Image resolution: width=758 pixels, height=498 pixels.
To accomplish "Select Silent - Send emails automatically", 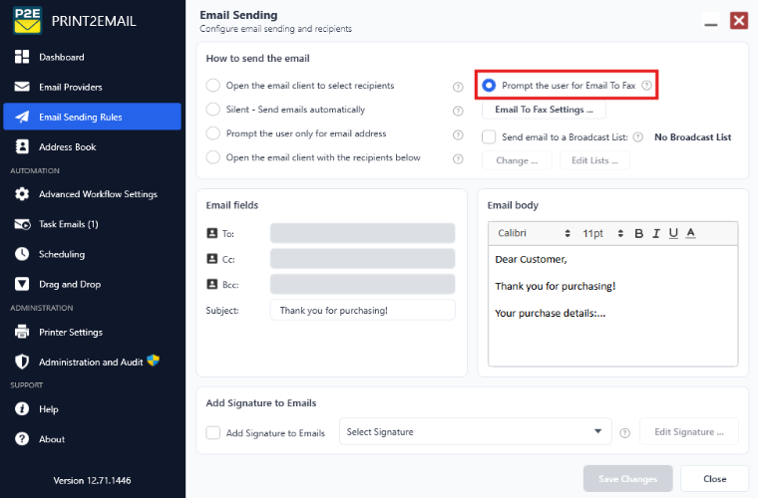I will click(x=213, y=110).
